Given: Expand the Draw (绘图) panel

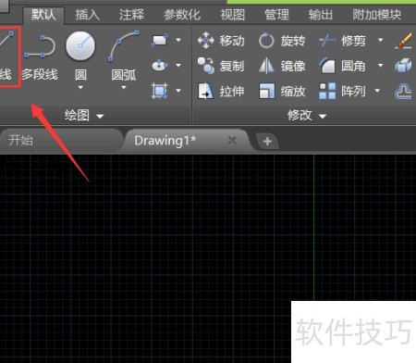Looking at the screenshot, I should [84, 116].
